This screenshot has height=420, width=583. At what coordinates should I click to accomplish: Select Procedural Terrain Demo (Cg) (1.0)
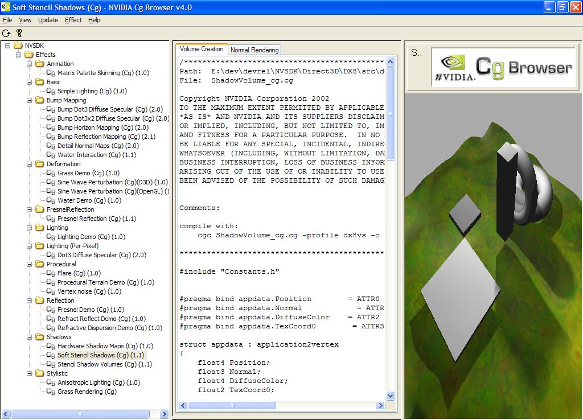[106, 282]
